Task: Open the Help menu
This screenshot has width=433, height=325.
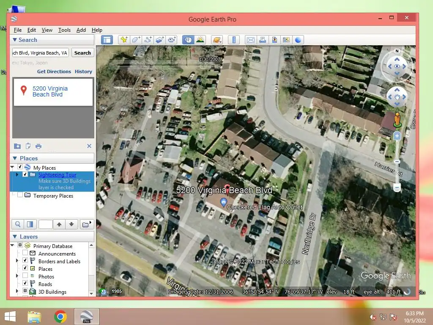Action: [x=97, y=30]
